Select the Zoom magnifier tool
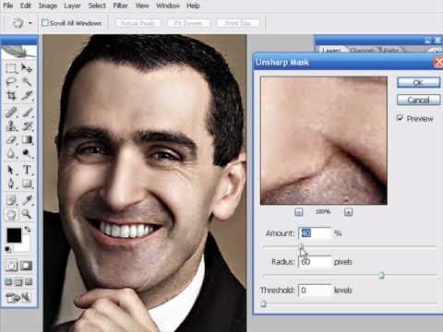443x332 pixels. pos(27,214)
